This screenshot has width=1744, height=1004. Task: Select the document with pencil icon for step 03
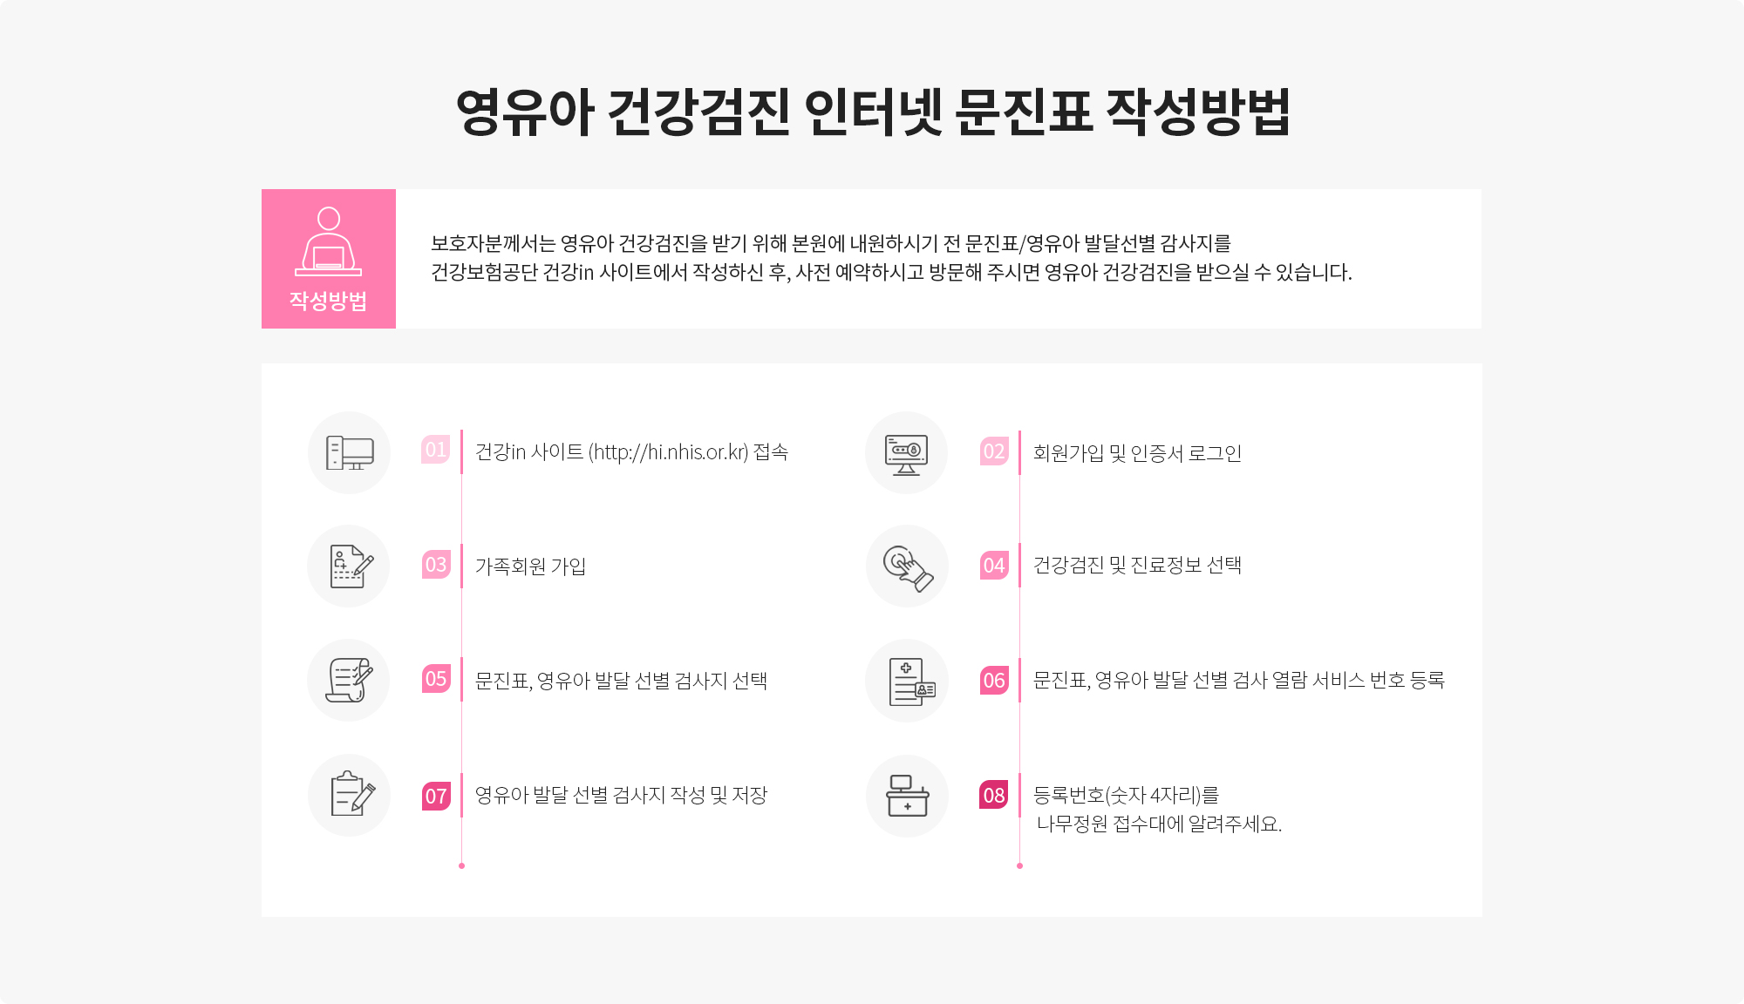tap(349, 566)
